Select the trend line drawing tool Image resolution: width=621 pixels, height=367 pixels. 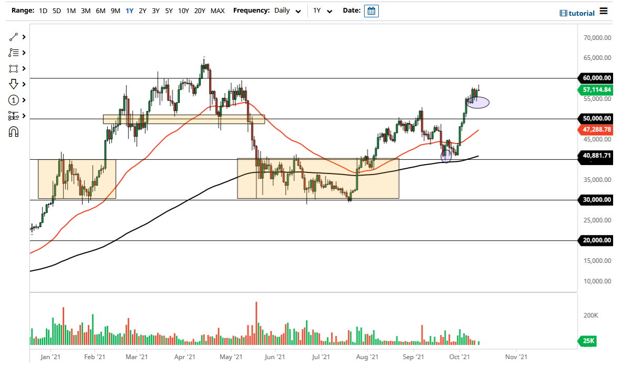(13, 37)
